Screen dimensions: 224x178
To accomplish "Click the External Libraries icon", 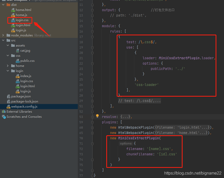I will pyautogui.click(x=4, y=112).
